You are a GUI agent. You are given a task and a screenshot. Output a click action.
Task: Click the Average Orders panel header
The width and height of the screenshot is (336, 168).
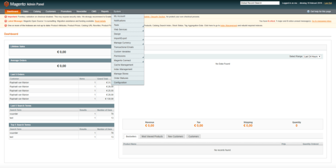click(62, 60)
